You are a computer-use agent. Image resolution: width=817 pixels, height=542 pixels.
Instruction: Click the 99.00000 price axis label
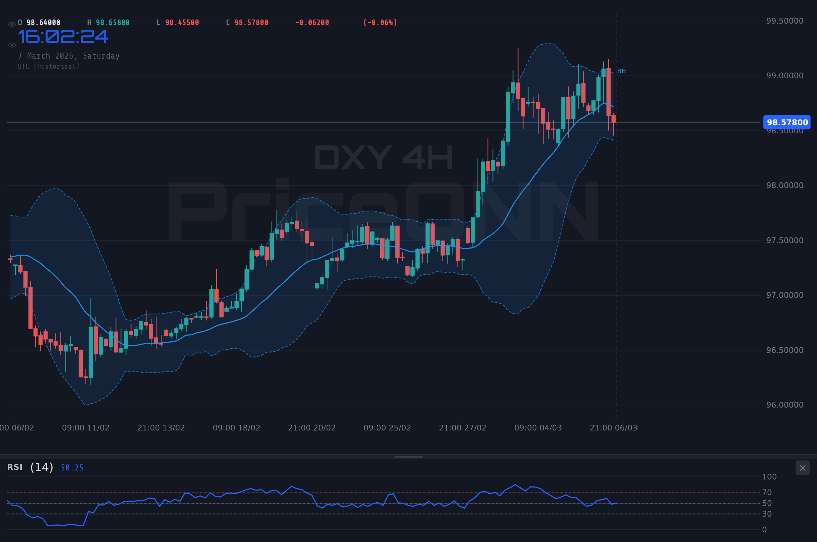click(785, 76)
